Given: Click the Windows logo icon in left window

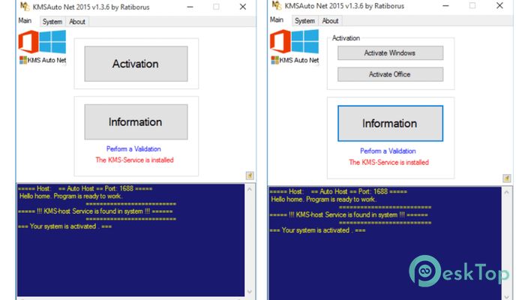Looking at the screenshot, I should pyautogui.click(x=52, y=41).
